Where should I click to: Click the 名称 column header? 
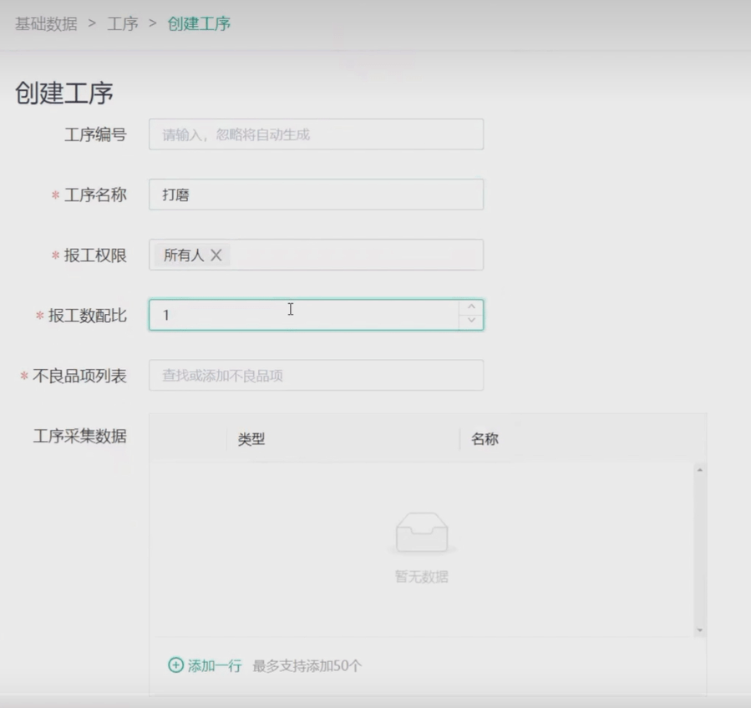[x=485, y=439]
